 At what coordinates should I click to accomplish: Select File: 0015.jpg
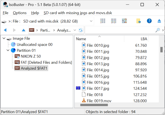point(98,76)
